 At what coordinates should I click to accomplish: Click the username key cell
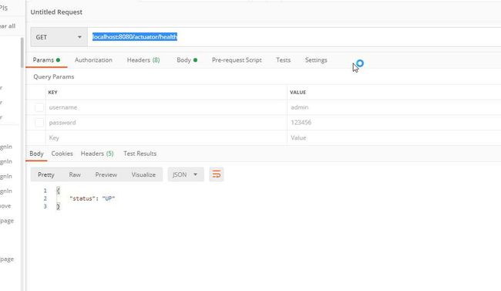(166, 107)
